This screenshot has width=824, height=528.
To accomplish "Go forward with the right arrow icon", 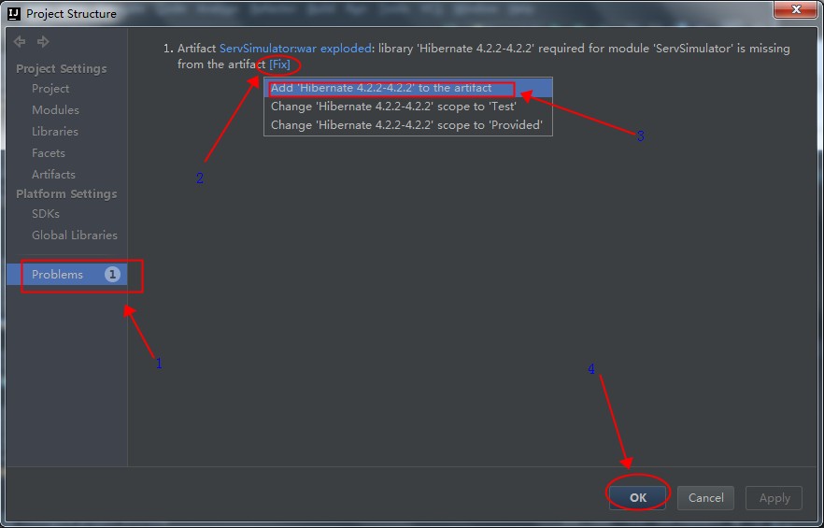I will [43, 41].
